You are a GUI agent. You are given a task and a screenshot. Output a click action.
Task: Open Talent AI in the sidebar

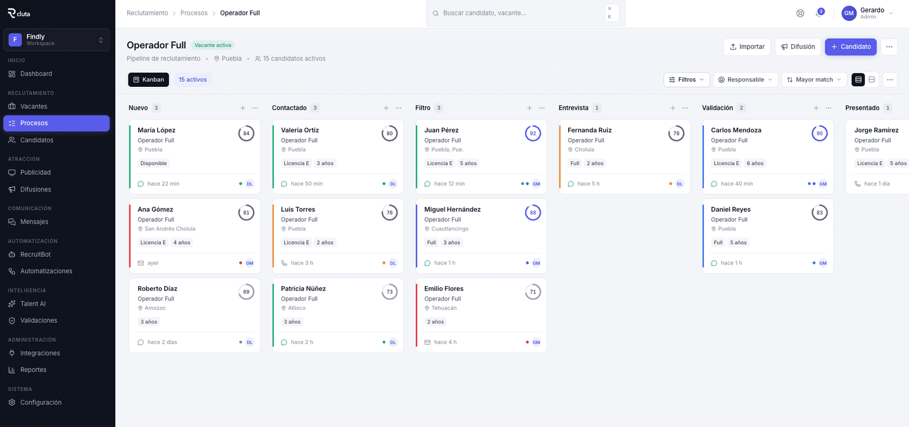pyautogui.click(x=56, y=304)
